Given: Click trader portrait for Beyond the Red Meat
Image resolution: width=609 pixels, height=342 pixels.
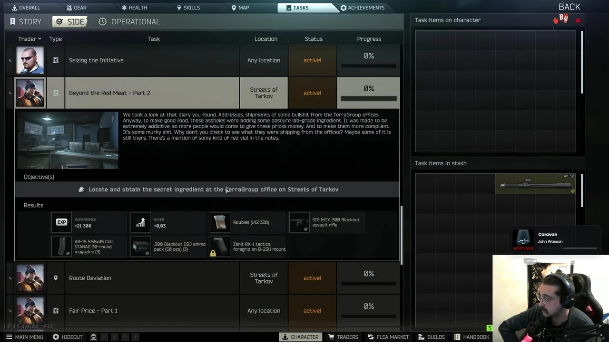Looking at the screenshot, I should [x=30, y=93].
